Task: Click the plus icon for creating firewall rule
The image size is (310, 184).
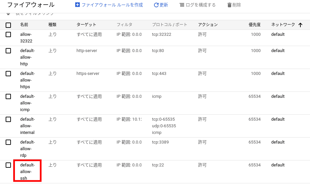Action: (x=77, y=5)
